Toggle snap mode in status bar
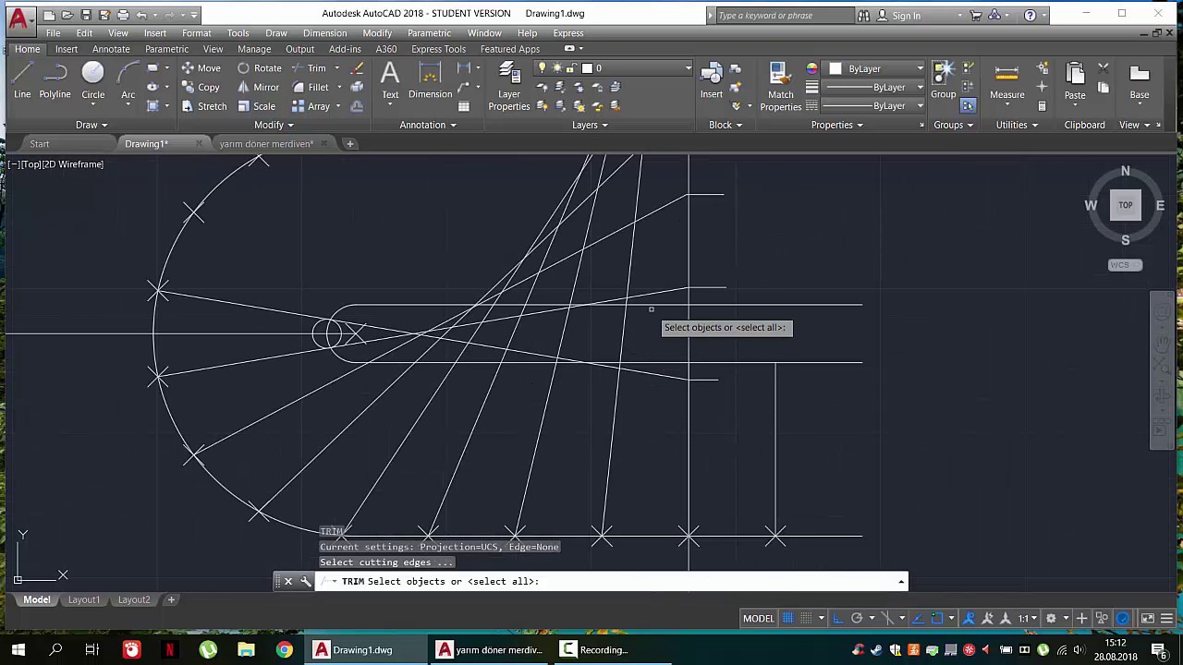Image resolution: width=1183 pixels, height=665 pixels. (806, 618)
